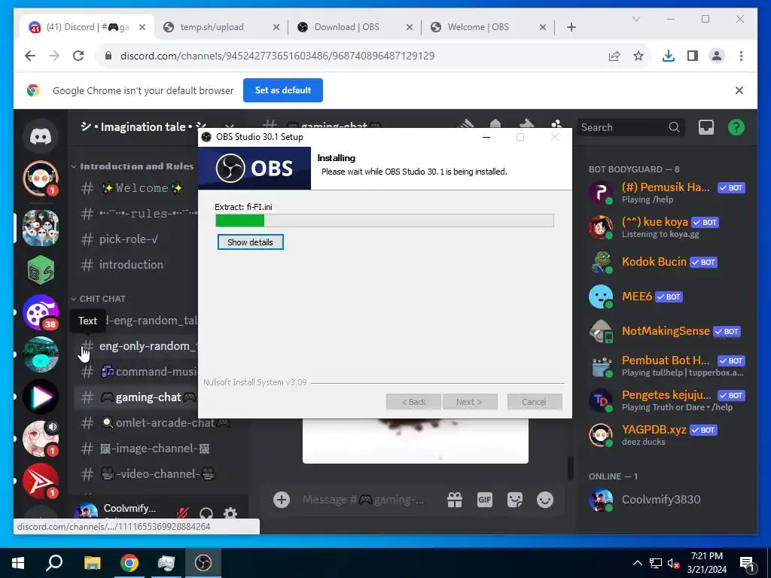771x578 pixels.
Task: Open the play-triangle server icon
Action: (41, 397)
